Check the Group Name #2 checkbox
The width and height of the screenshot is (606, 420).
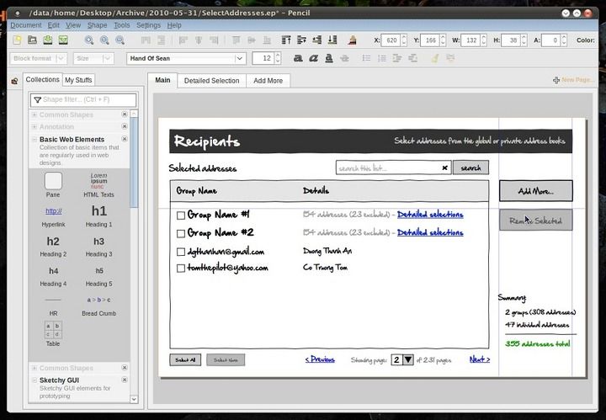point(180,234)
